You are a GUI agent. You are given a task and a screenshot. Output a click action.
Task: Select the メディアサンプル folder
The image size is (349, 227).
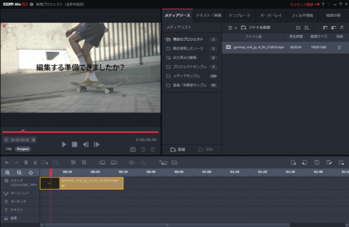[192, 76]
